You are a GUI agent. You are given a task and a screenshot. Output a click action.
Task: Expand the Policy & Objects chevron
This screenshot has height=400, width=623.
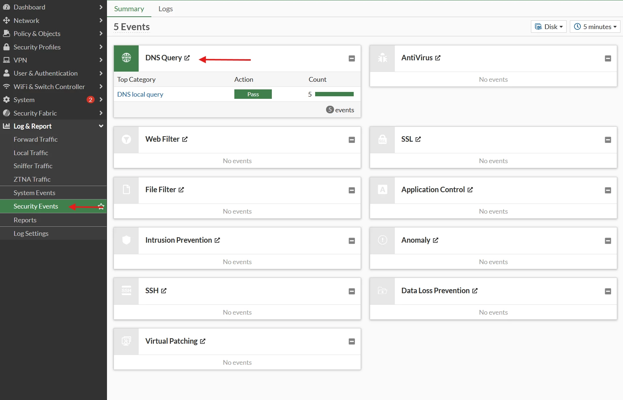[101, 33]
